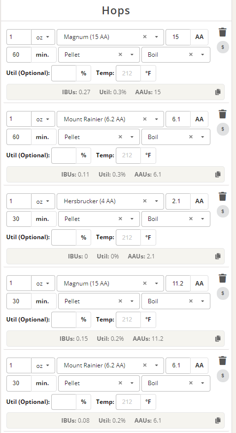Click cost dollar icon for Hersbrucker hop

[x=223, y=211]
